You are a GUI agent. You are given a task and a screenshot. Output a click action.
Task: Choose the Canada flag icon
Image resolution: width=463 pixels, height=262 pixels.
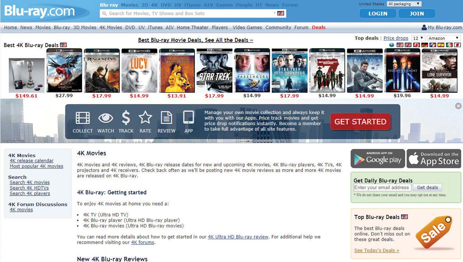(416, 45)
